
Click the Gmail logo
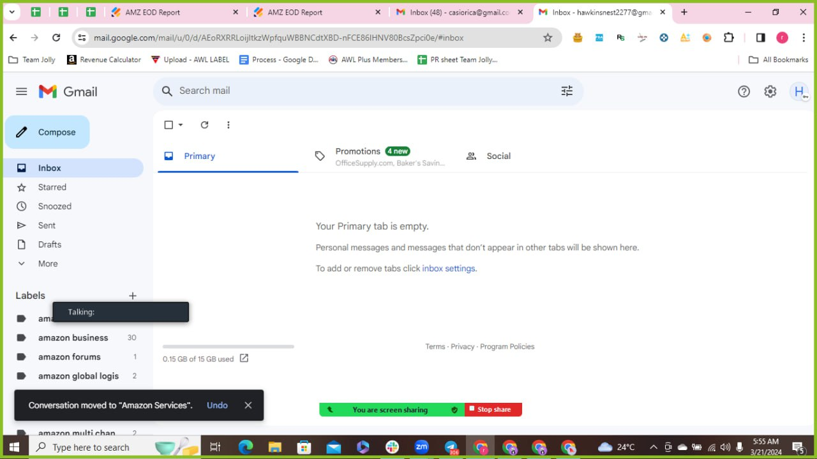click(68, 91)
